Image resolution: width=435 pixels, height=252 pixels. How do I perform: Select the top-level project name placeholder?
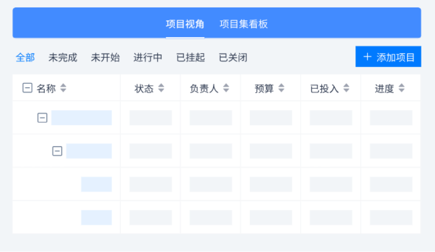coord(82,118)
